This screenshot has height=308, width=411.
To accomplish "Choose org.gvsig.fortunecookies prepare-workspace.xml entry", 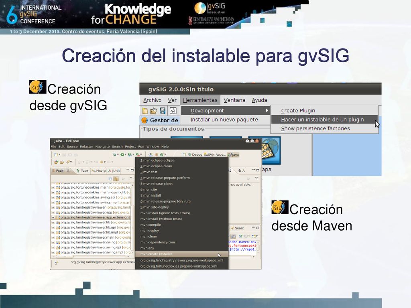I will point(182,266).
